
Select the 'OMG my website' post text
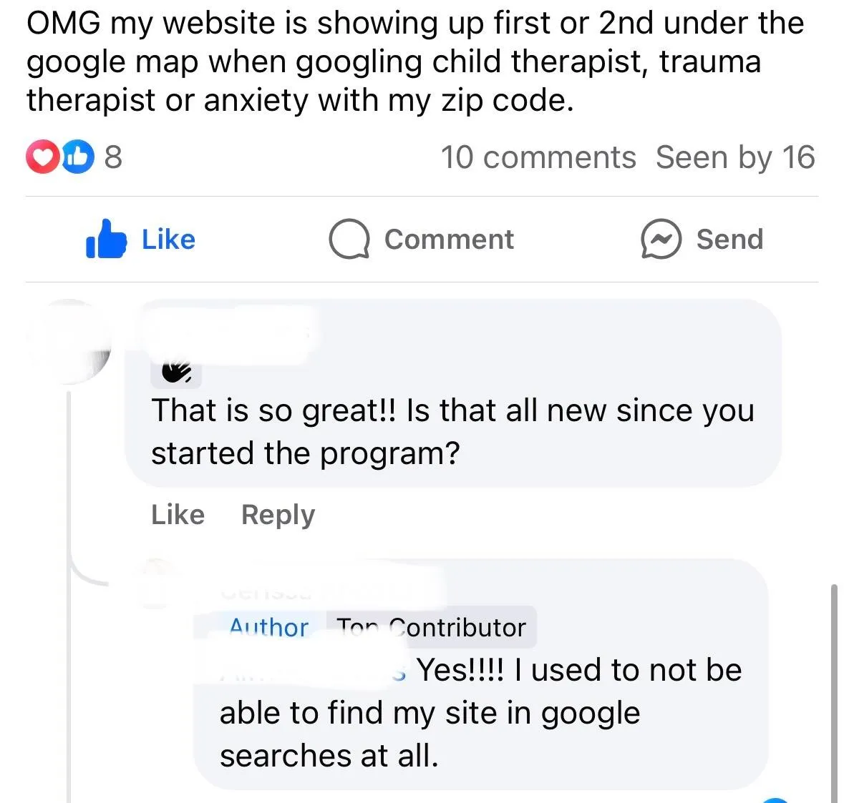tap(415, 61)
